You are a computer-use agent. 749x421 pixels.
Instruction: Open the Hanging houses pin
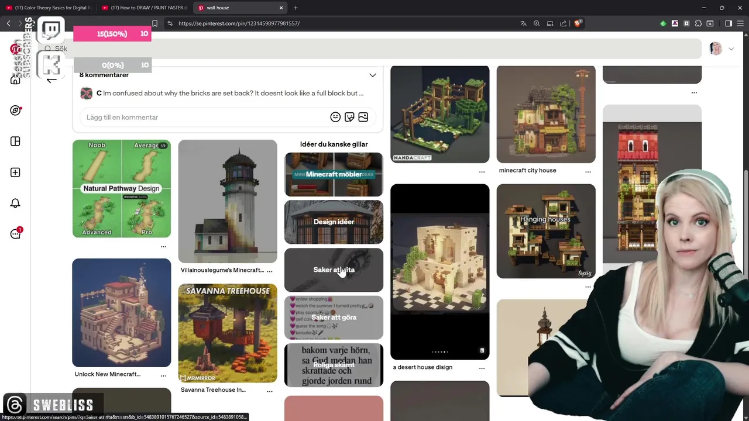click(x=545, y=231)
